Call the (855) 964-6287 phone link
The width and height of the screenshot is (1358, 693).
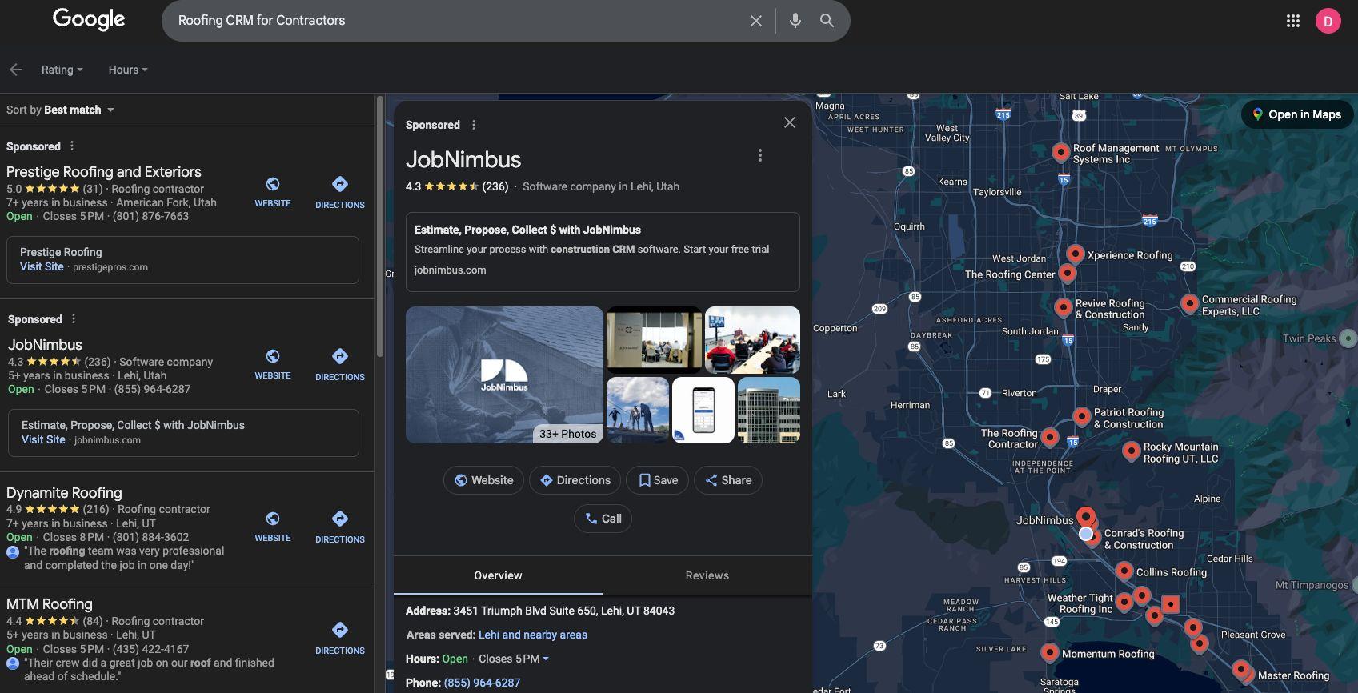pos(482,683)
